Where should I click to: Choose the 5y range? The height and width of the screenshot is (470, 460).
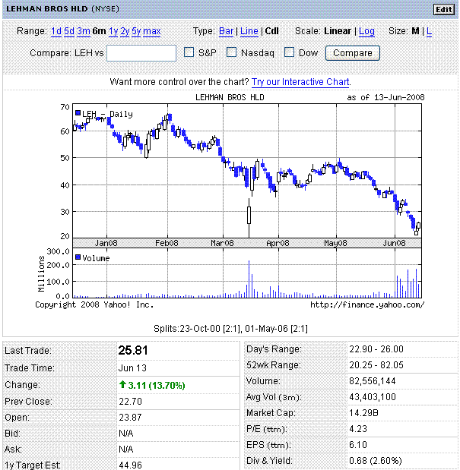[x=136, y=31]
